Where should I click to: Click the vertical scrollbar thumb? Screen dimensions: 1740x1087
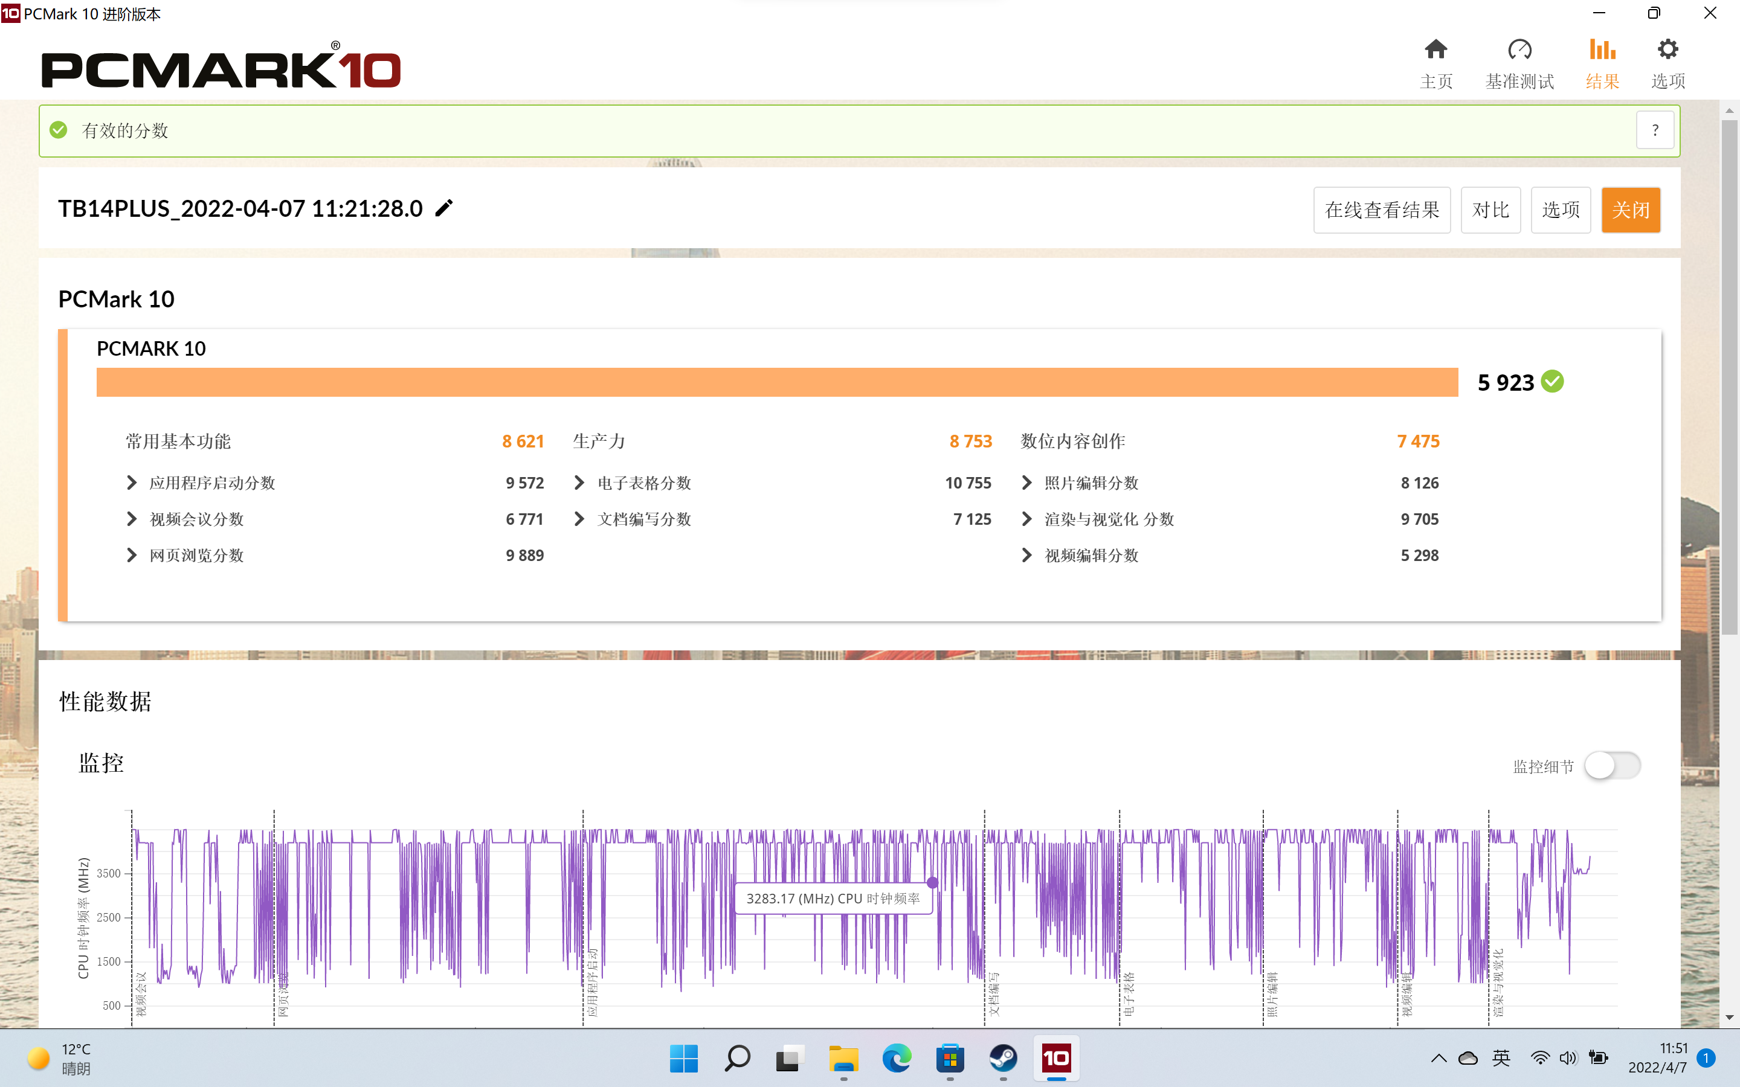(x=1729, y=377)
